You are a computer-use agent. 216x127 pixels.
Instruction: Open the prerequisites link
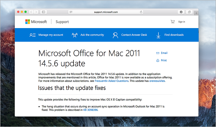click(157, 81)
